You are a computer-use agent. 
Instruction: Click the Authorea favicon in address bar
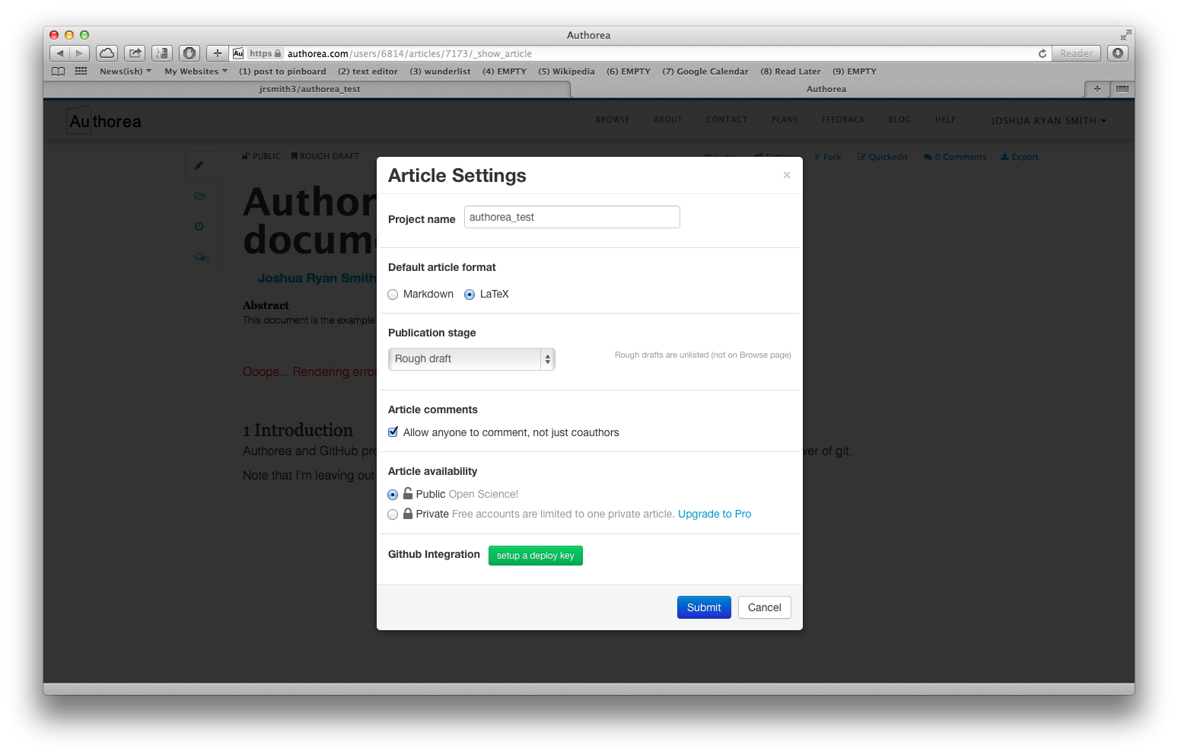coord(238,53)
